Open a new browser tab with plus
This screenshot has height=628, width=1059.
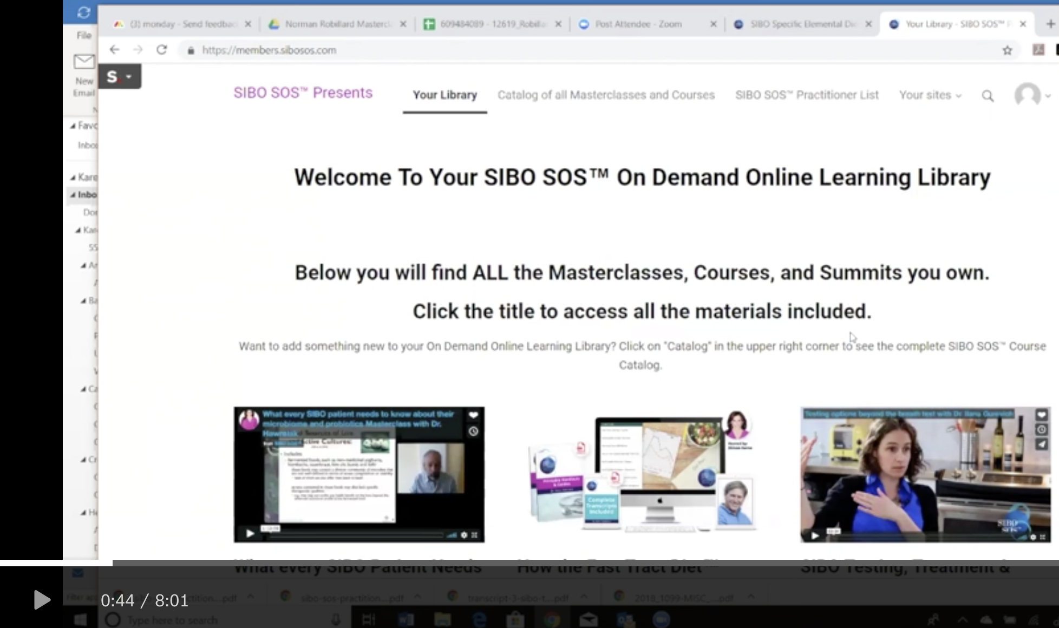pos(1050,24)
